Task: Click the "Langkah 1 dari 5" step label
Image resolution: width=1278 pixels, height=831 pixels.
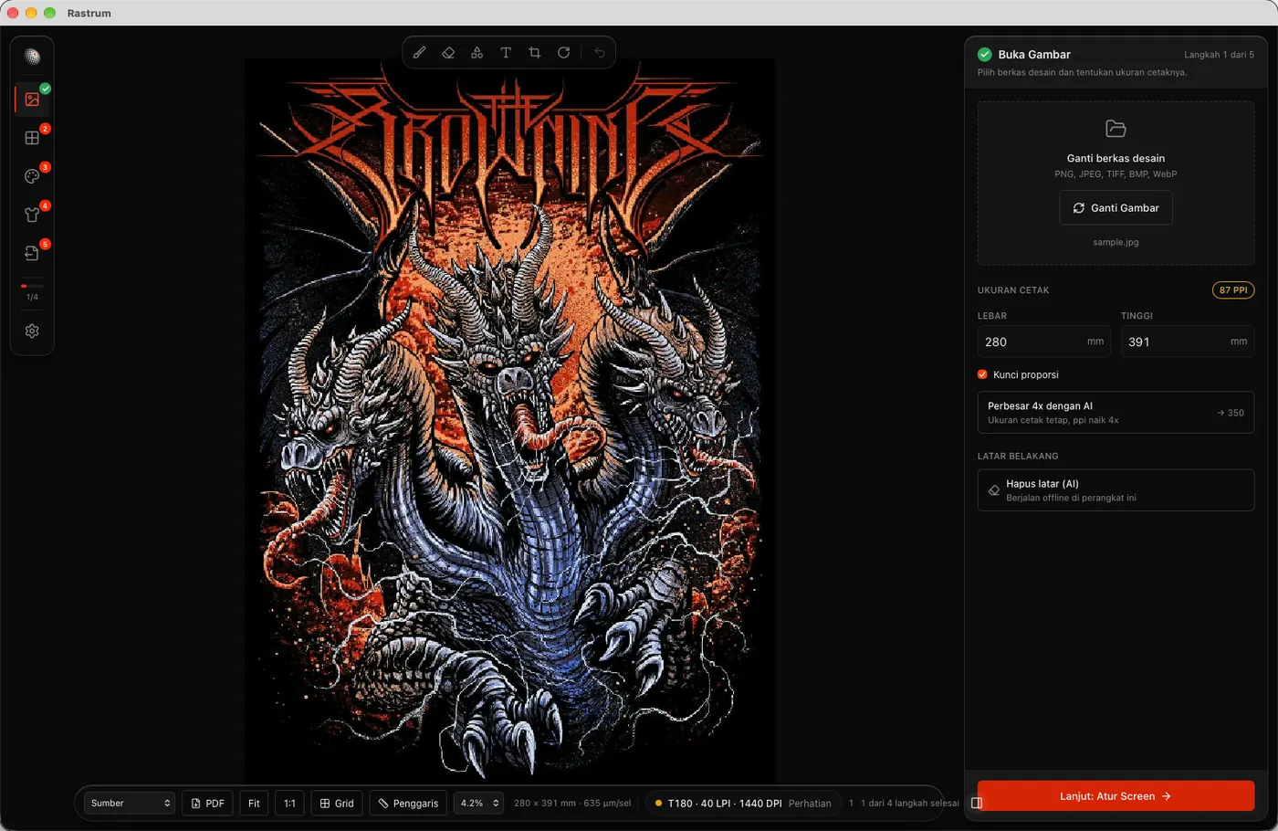Action: [1219, 55]
